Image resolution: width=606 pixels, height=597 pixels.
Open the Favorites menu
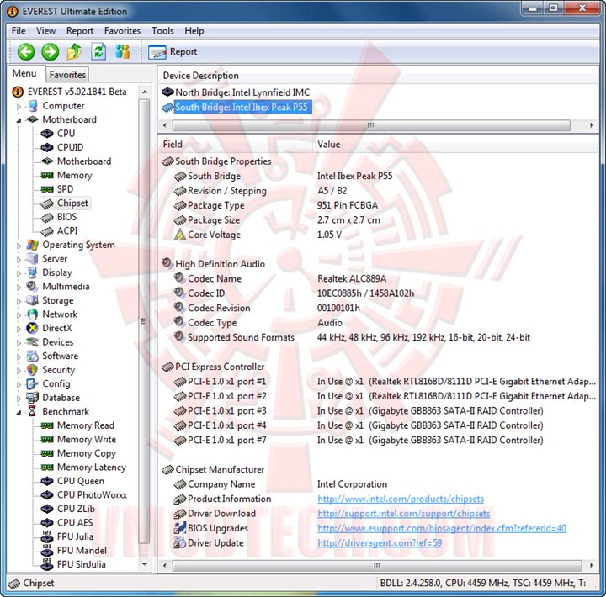[x=122, y=31]
